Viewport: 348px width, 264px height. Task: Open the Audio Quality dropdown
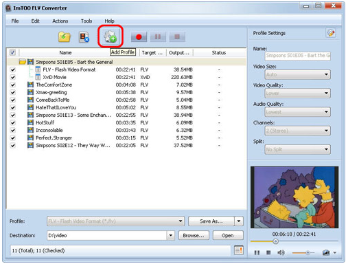pyautogui.click(x=298, y=112)
